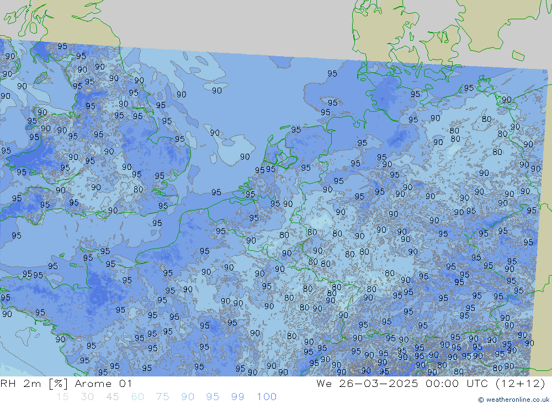Click the date 'We 26-03-2025 00:00 UTC (12+12)'
The height and width of the screenshot is (404, 552).
click(431, 383)
